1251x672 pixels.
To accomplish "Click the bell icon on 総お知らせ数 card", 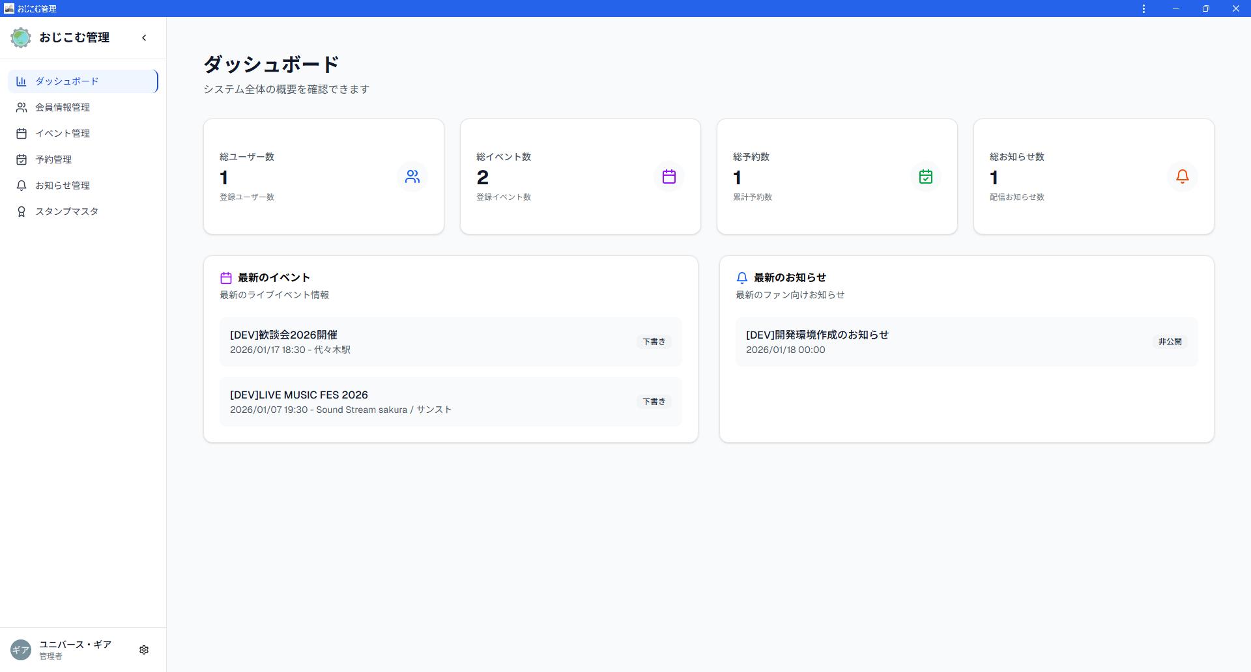I will click(1182, 176).
